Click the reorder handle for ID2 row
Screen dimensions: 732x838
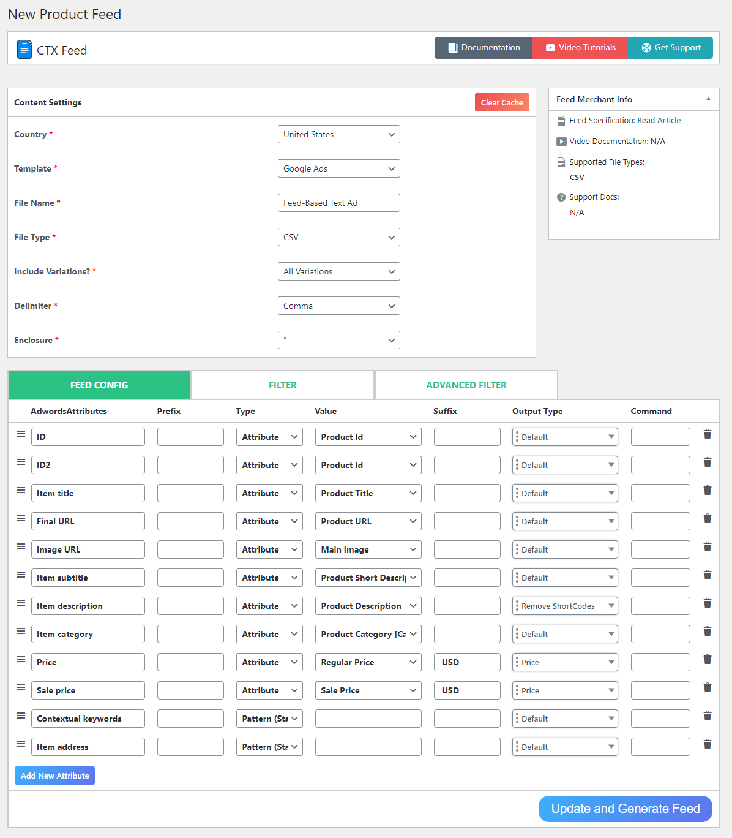(x=21, y=462)
